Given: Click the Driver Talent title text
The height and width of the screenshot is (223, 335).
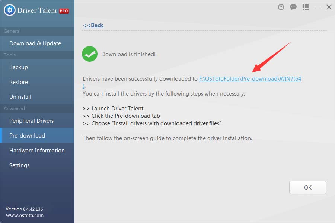Looking at the screenshot, I should [37, 10].
